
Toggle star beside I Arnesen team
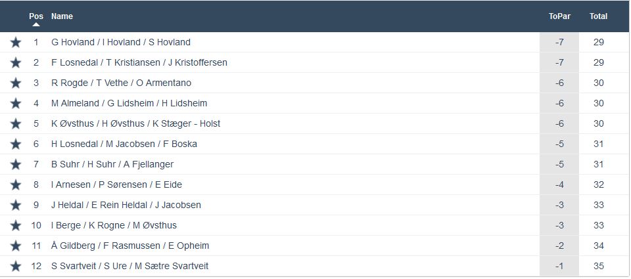tap(16, 184)
